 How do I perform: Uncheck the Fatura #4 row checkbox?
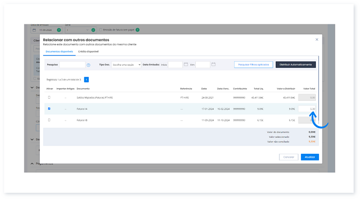coord(49,108)
